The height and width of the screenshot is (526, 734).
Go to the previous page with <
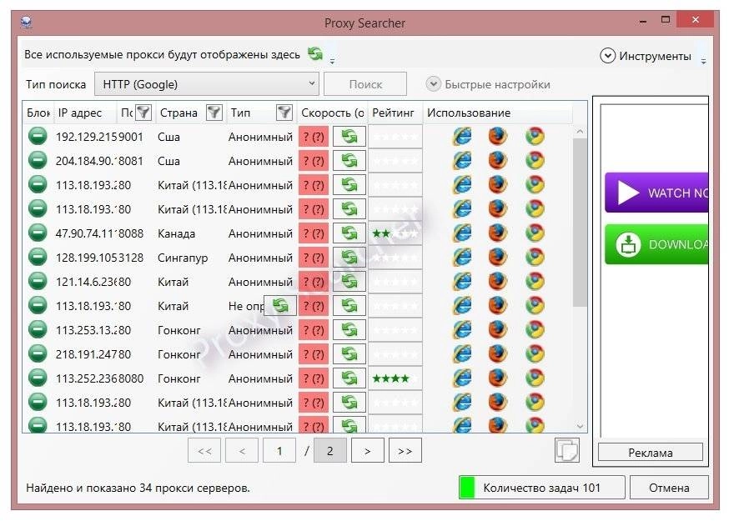point(242,451)
